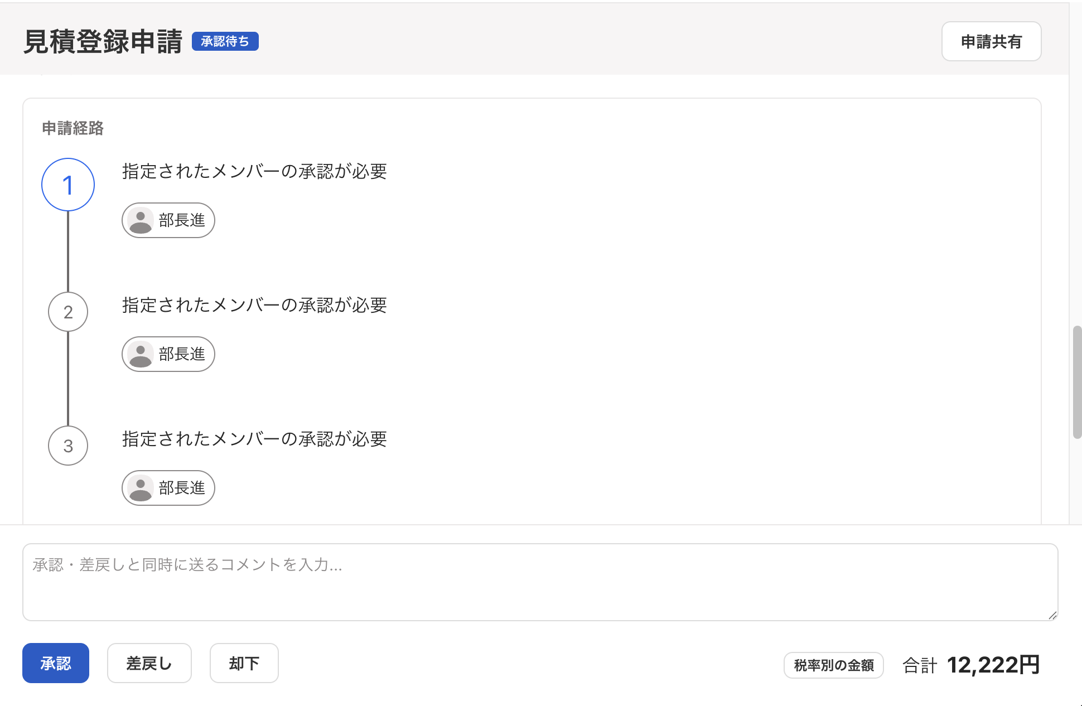This screenshot has height=706, width=1082.
Task: Select the 部長進 chip in step 2
Action: point(168,354)
